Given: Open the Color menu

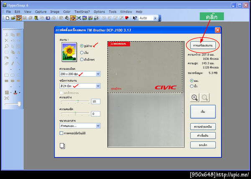Looking at the screenshot, I should tap(67, 12).
